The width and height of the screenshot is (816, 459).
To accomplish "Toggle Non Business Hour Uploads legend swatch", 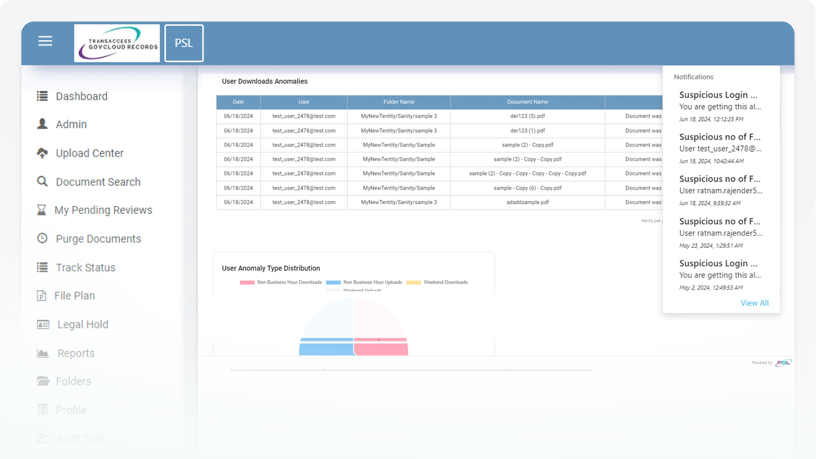I will coord(334,283).
